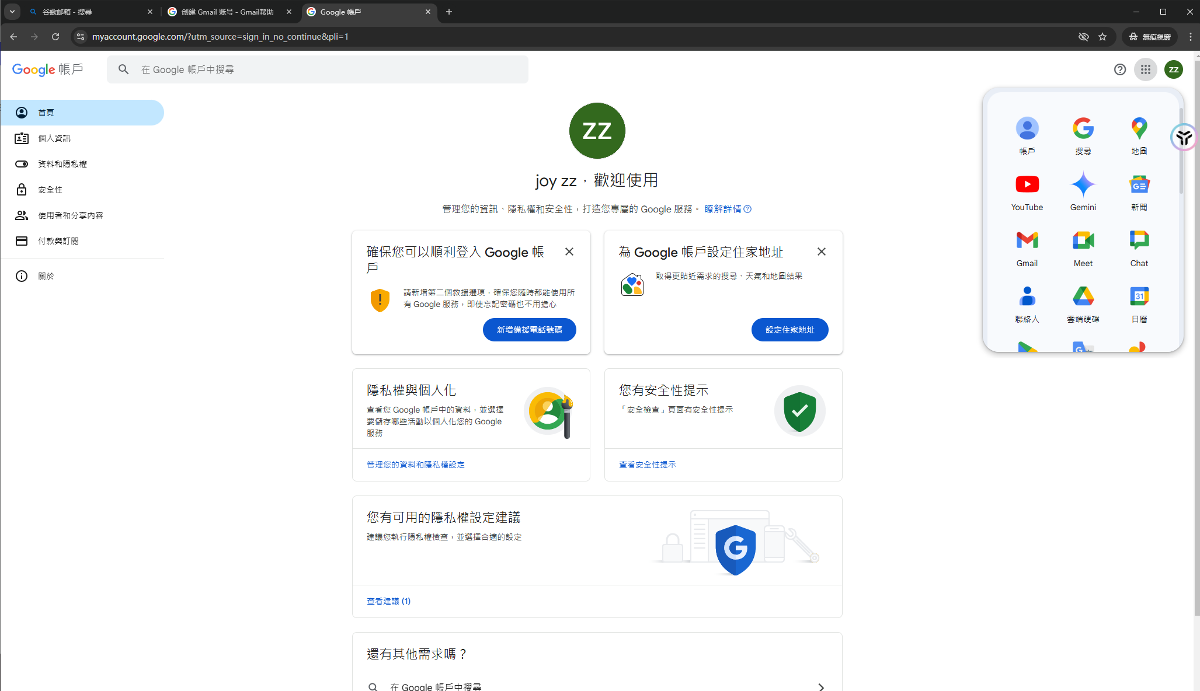Open a new browser tab

click(x=449, y=12)
